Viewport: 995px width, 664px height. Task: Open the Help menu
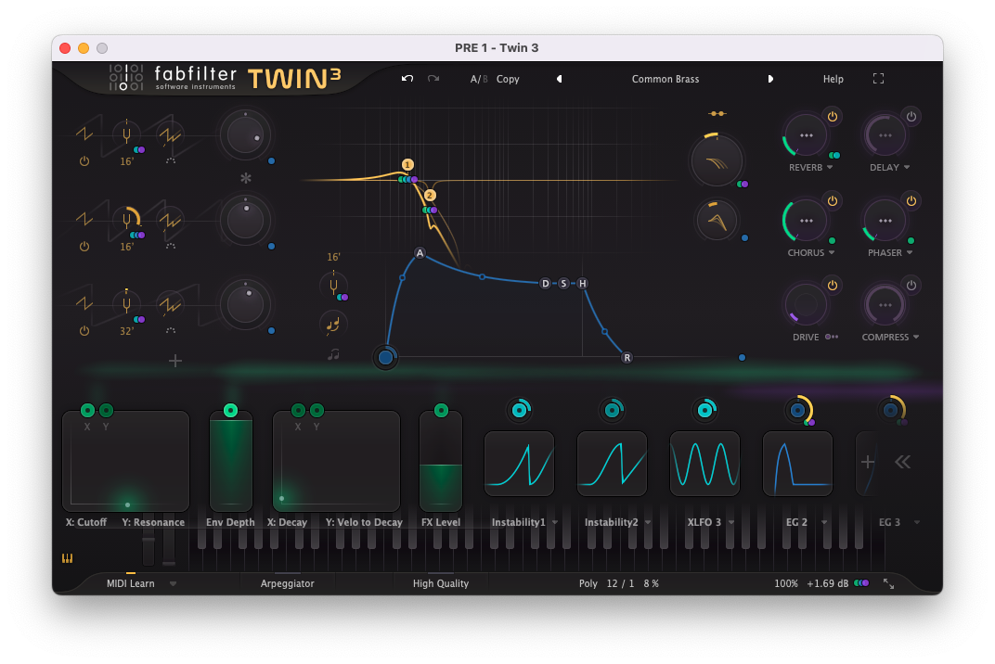click(x=833, y=79)
